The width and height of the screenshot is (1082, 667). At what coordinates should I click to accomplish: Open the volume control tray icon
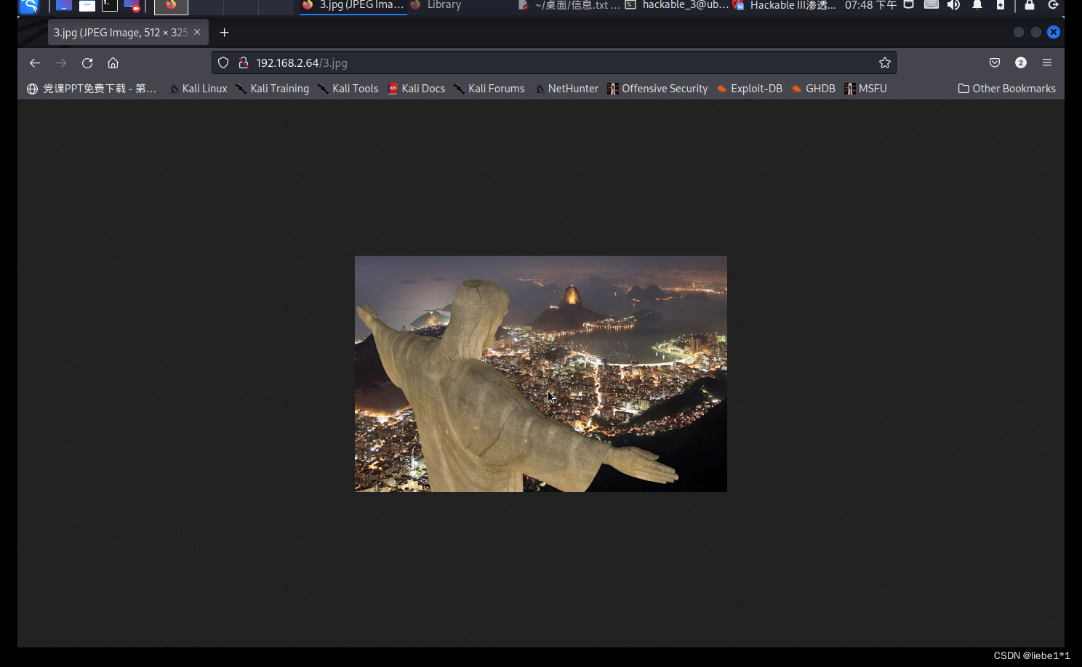click(x=954, y=5)
